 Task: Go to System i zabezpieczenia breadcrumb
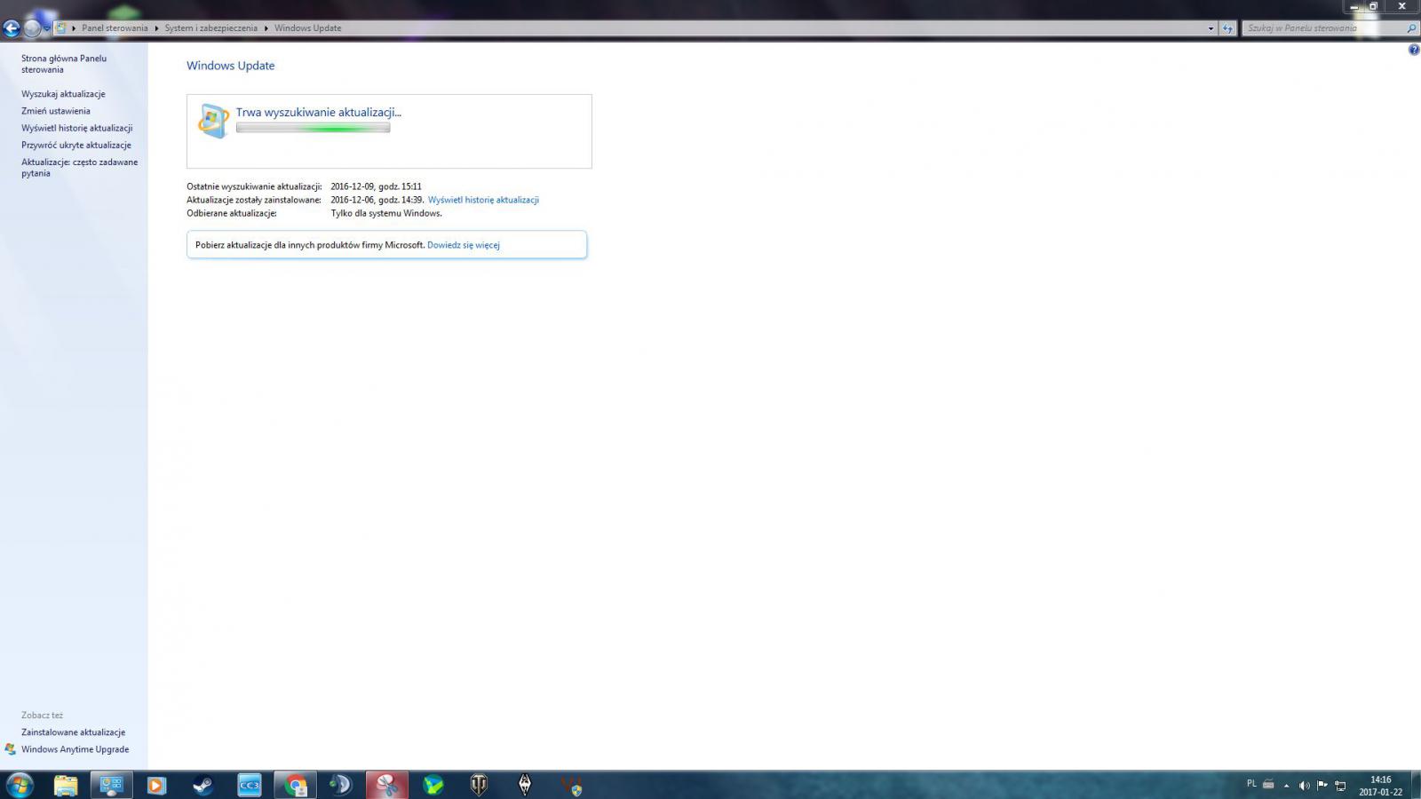pos(210,28)
